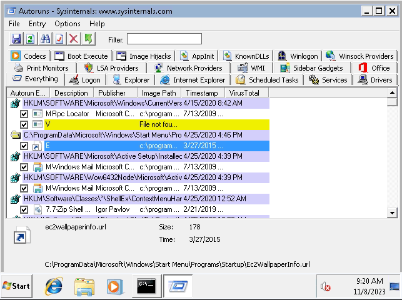Select the HKLM Active Setup Installed key row
Viewport: 402px width, 300px height.
146,156
